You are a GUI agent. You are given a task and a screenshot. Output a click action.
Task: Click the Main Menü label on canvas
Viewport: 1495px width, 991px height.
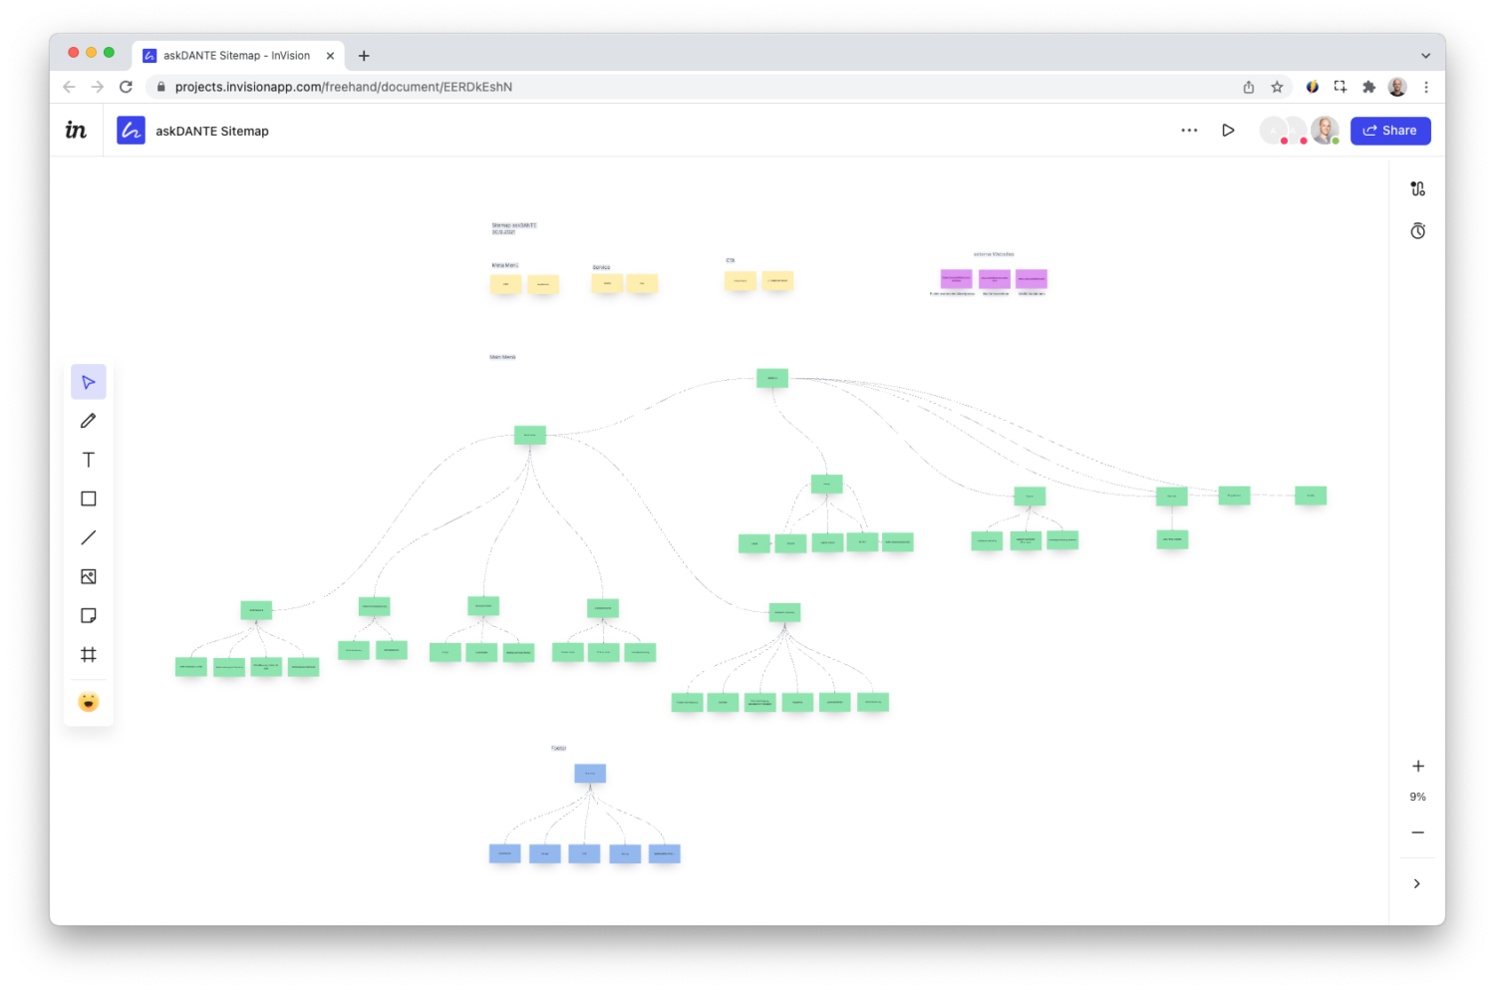click(502, 357)
